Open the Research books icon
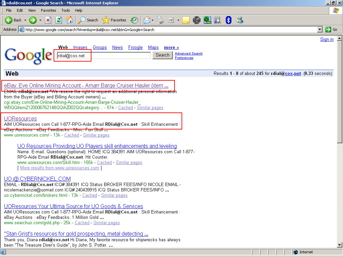Viewport: 343px width, 257px height. click(218, 20)
